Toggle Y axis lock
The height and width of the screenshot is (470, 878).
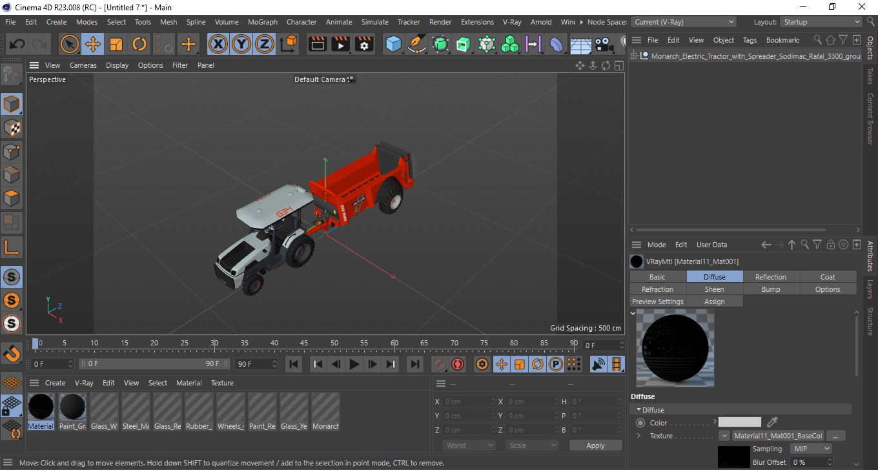click(x=241, y=45)
